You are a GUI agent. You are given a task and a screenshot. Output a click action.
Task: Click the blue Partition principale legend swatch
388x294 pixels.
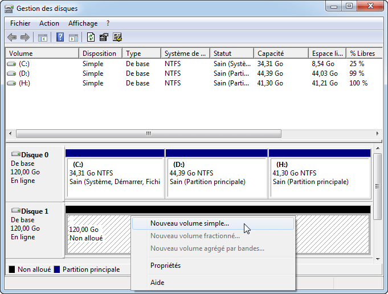(x=57, y=269)
